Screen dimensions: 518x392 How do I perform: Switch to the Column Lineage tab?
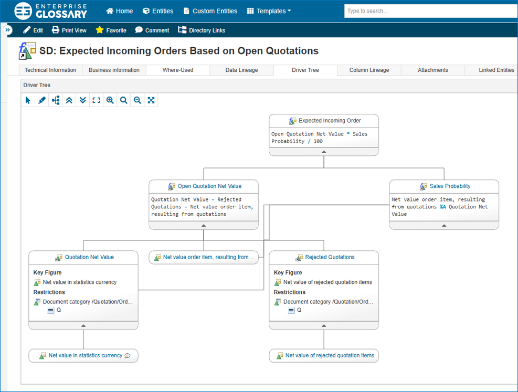(368, 70)
